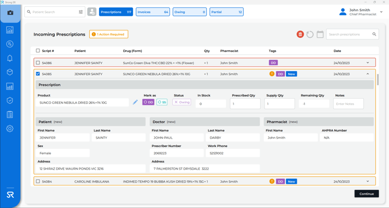Click the doctor Last Name field DARBY

coord(233,138)
